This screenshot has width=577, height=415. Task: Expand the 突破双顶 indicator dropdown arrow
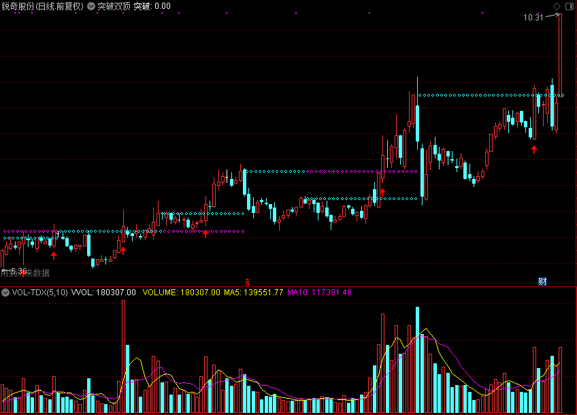coord(91,6)
